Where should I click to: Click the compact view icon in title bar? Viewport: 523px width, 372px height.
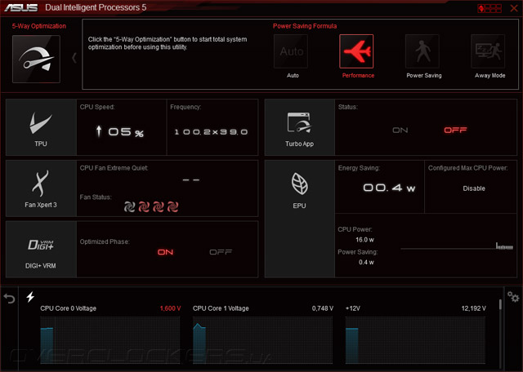489,8
